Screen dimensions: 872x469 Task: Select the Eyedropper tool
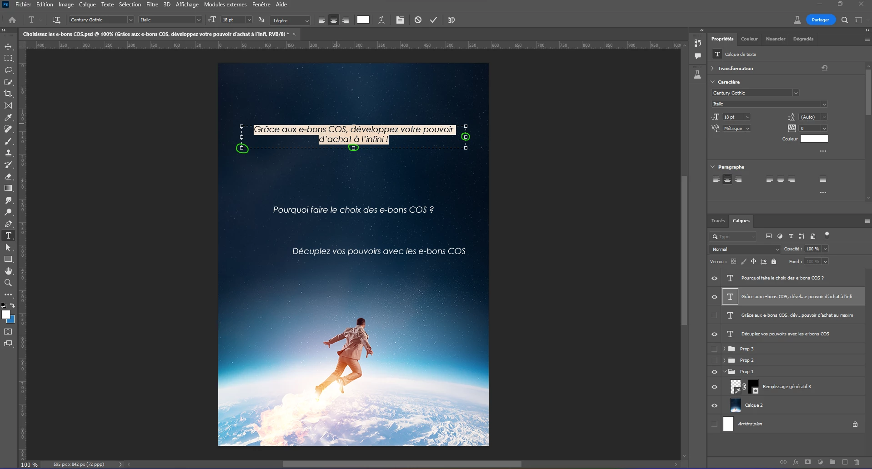[8, 118]
